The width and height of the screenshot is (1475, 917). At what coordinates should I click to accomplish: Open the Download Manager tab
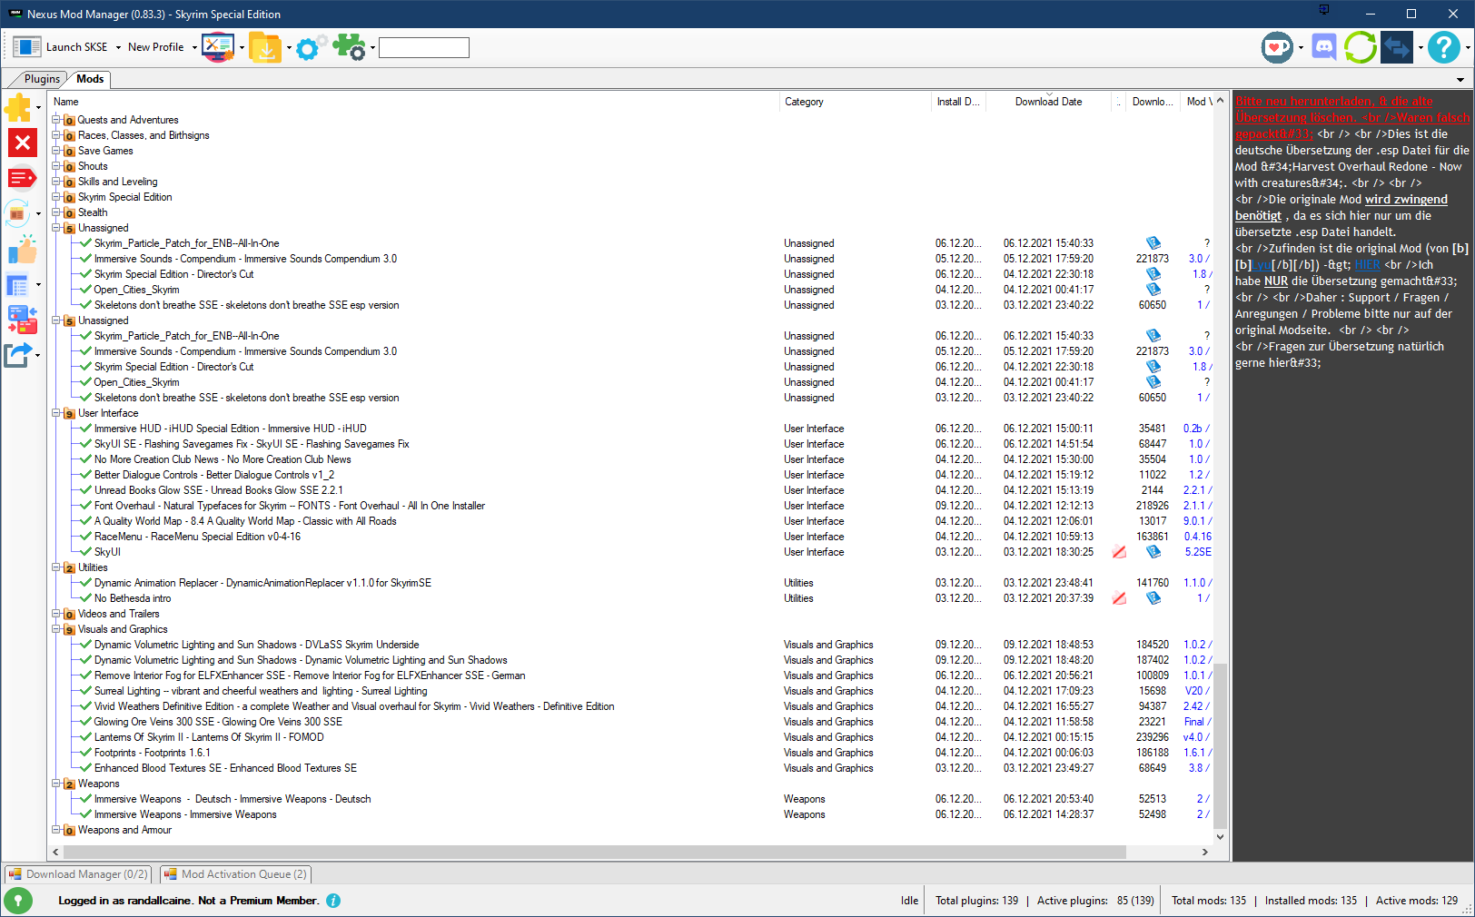point(78,874)
